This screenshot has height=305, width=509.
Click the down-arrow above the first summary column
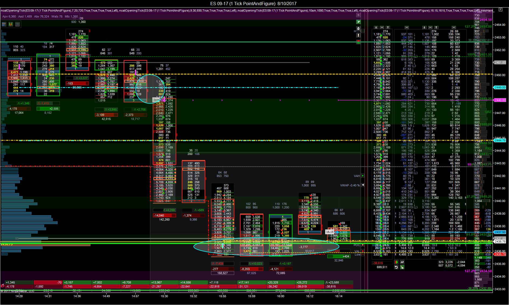coord(376,27)
